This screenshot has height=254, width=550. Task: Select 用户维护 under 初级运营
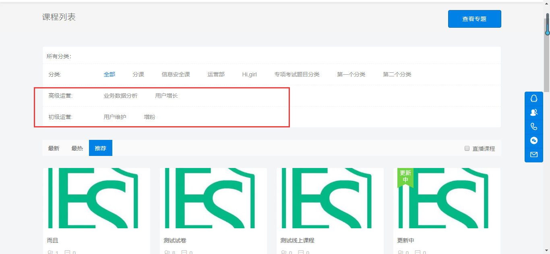(115, 117)
